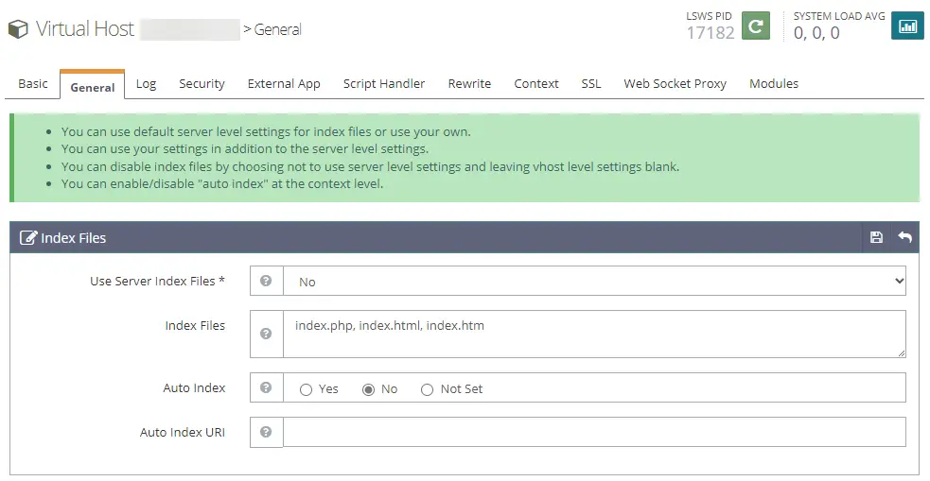Open the real-time stats chart icon

click(x=906, y=26)
